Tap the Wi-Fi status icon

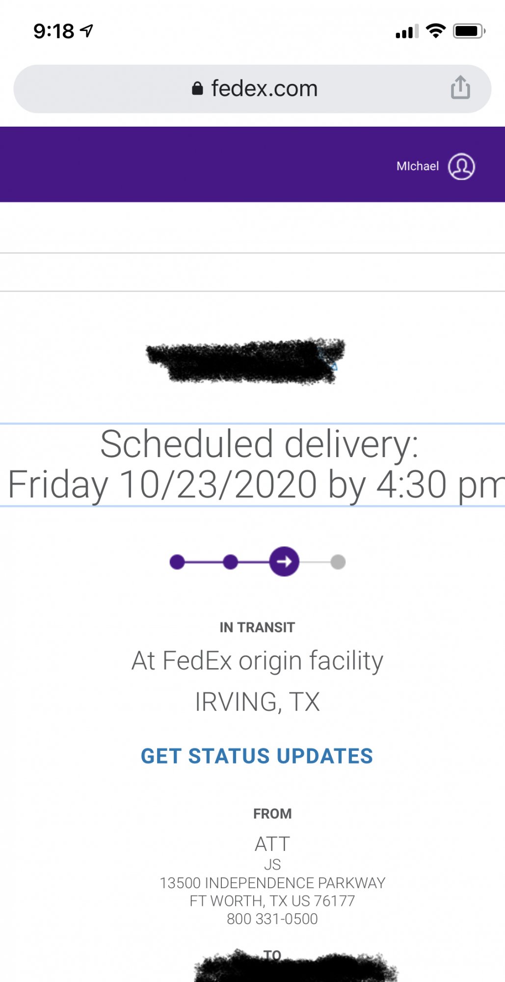point(435,31)
